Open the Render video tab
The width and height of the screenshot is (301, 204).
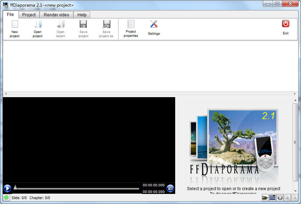[x=56, y=15]
